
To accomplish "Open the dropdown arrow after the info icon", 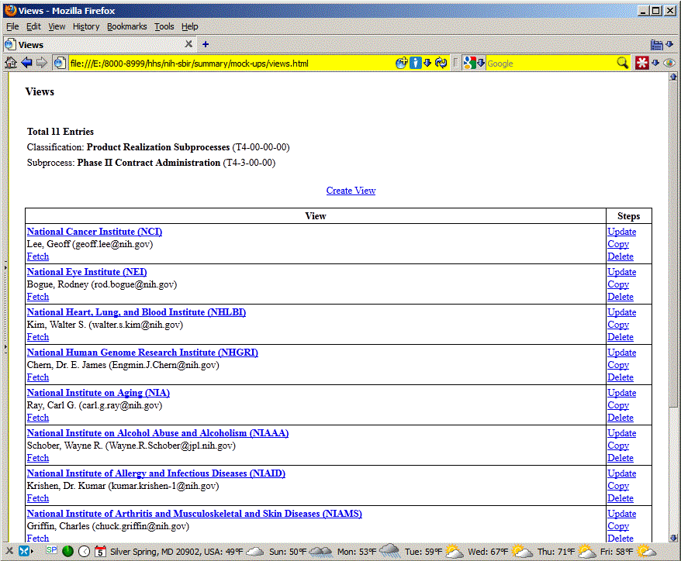I will [427, 63].
